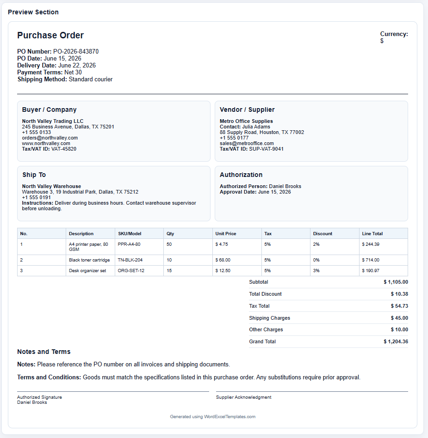Click Total Discount amount $ 10.38

click(x=399, y=294)
